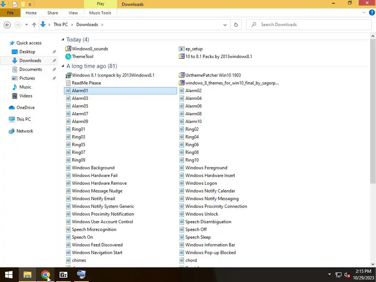The width and height of the screenshot is (376, 282).
Task: Click the chimes audio file icon
Action: pyautogui.click(x=68, y=260)
